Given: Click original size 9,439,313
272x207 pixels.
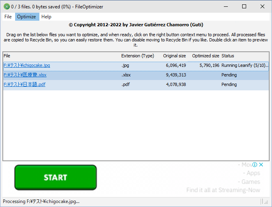Looking at the screenshot, I should pyautogui.click(x=176, y=75).
